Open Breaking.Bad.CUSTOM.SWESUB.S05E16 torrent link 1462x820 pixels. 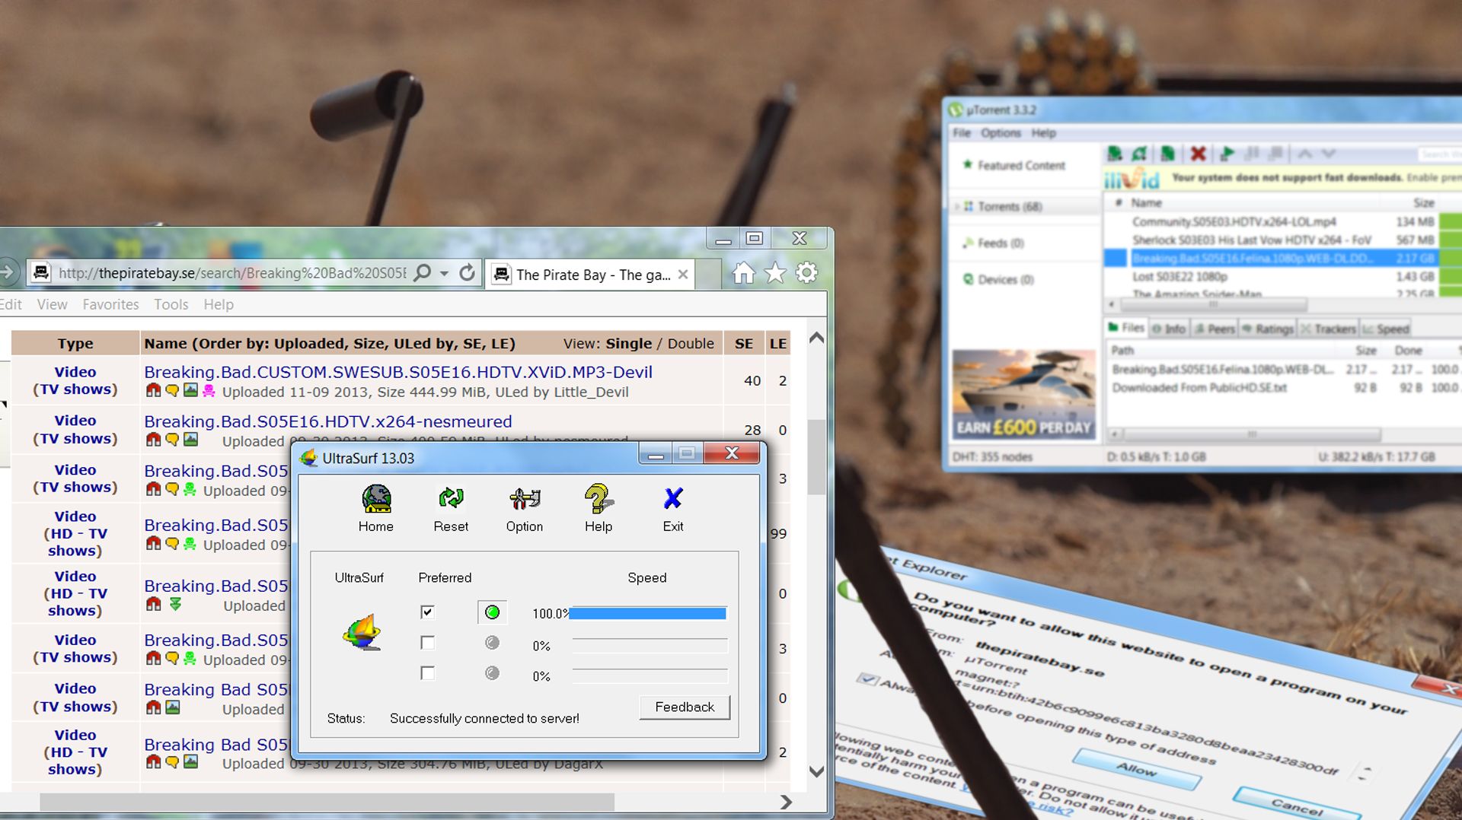(x=398, y=372)
